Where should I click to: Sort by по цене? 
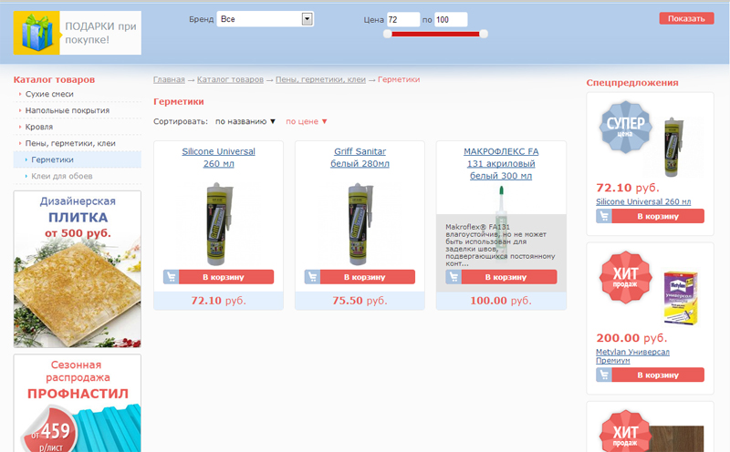pos(302,121)
